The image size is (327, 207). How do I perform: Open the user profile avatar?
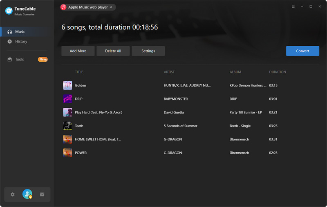(x=27, y=194)
